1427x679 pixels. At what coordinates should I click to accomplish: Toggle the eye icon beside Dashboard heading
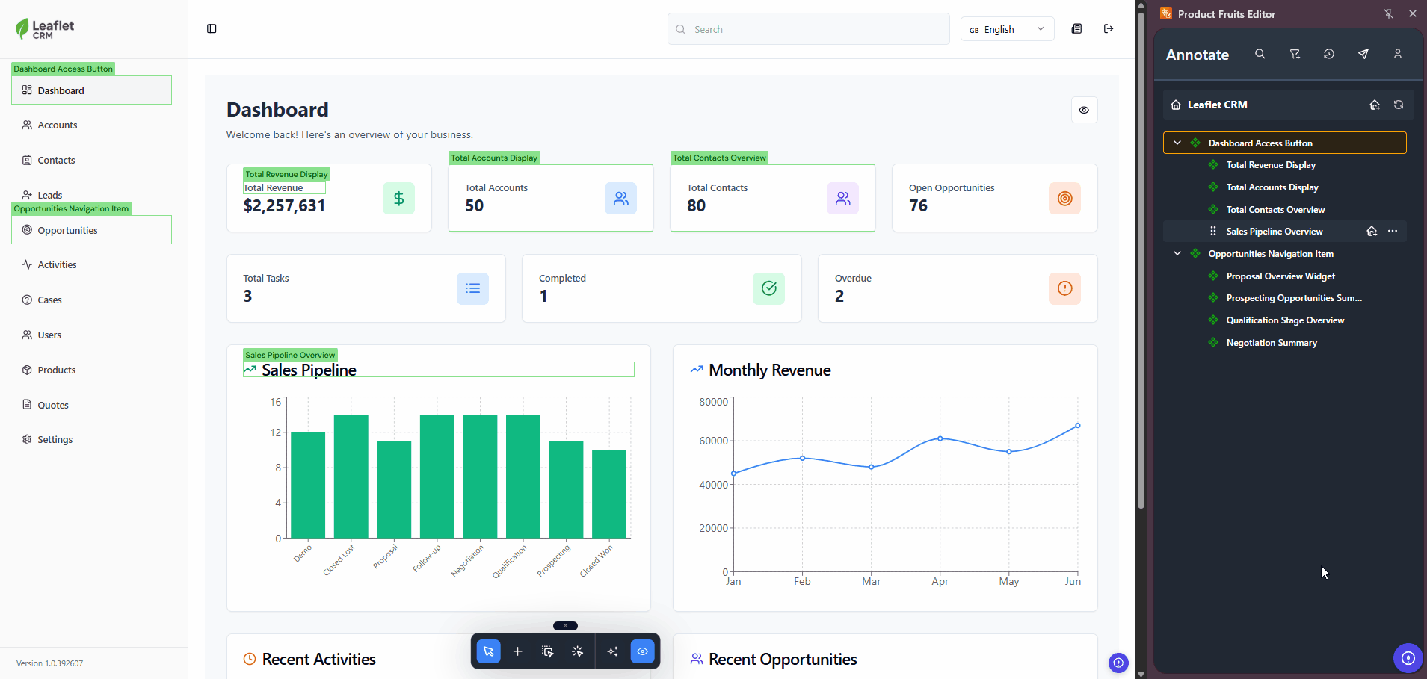(1084, 110)
